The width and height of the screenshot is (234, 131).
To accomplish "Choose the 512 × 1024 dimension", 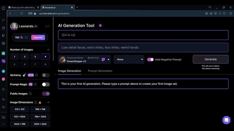I will [20, 116].
